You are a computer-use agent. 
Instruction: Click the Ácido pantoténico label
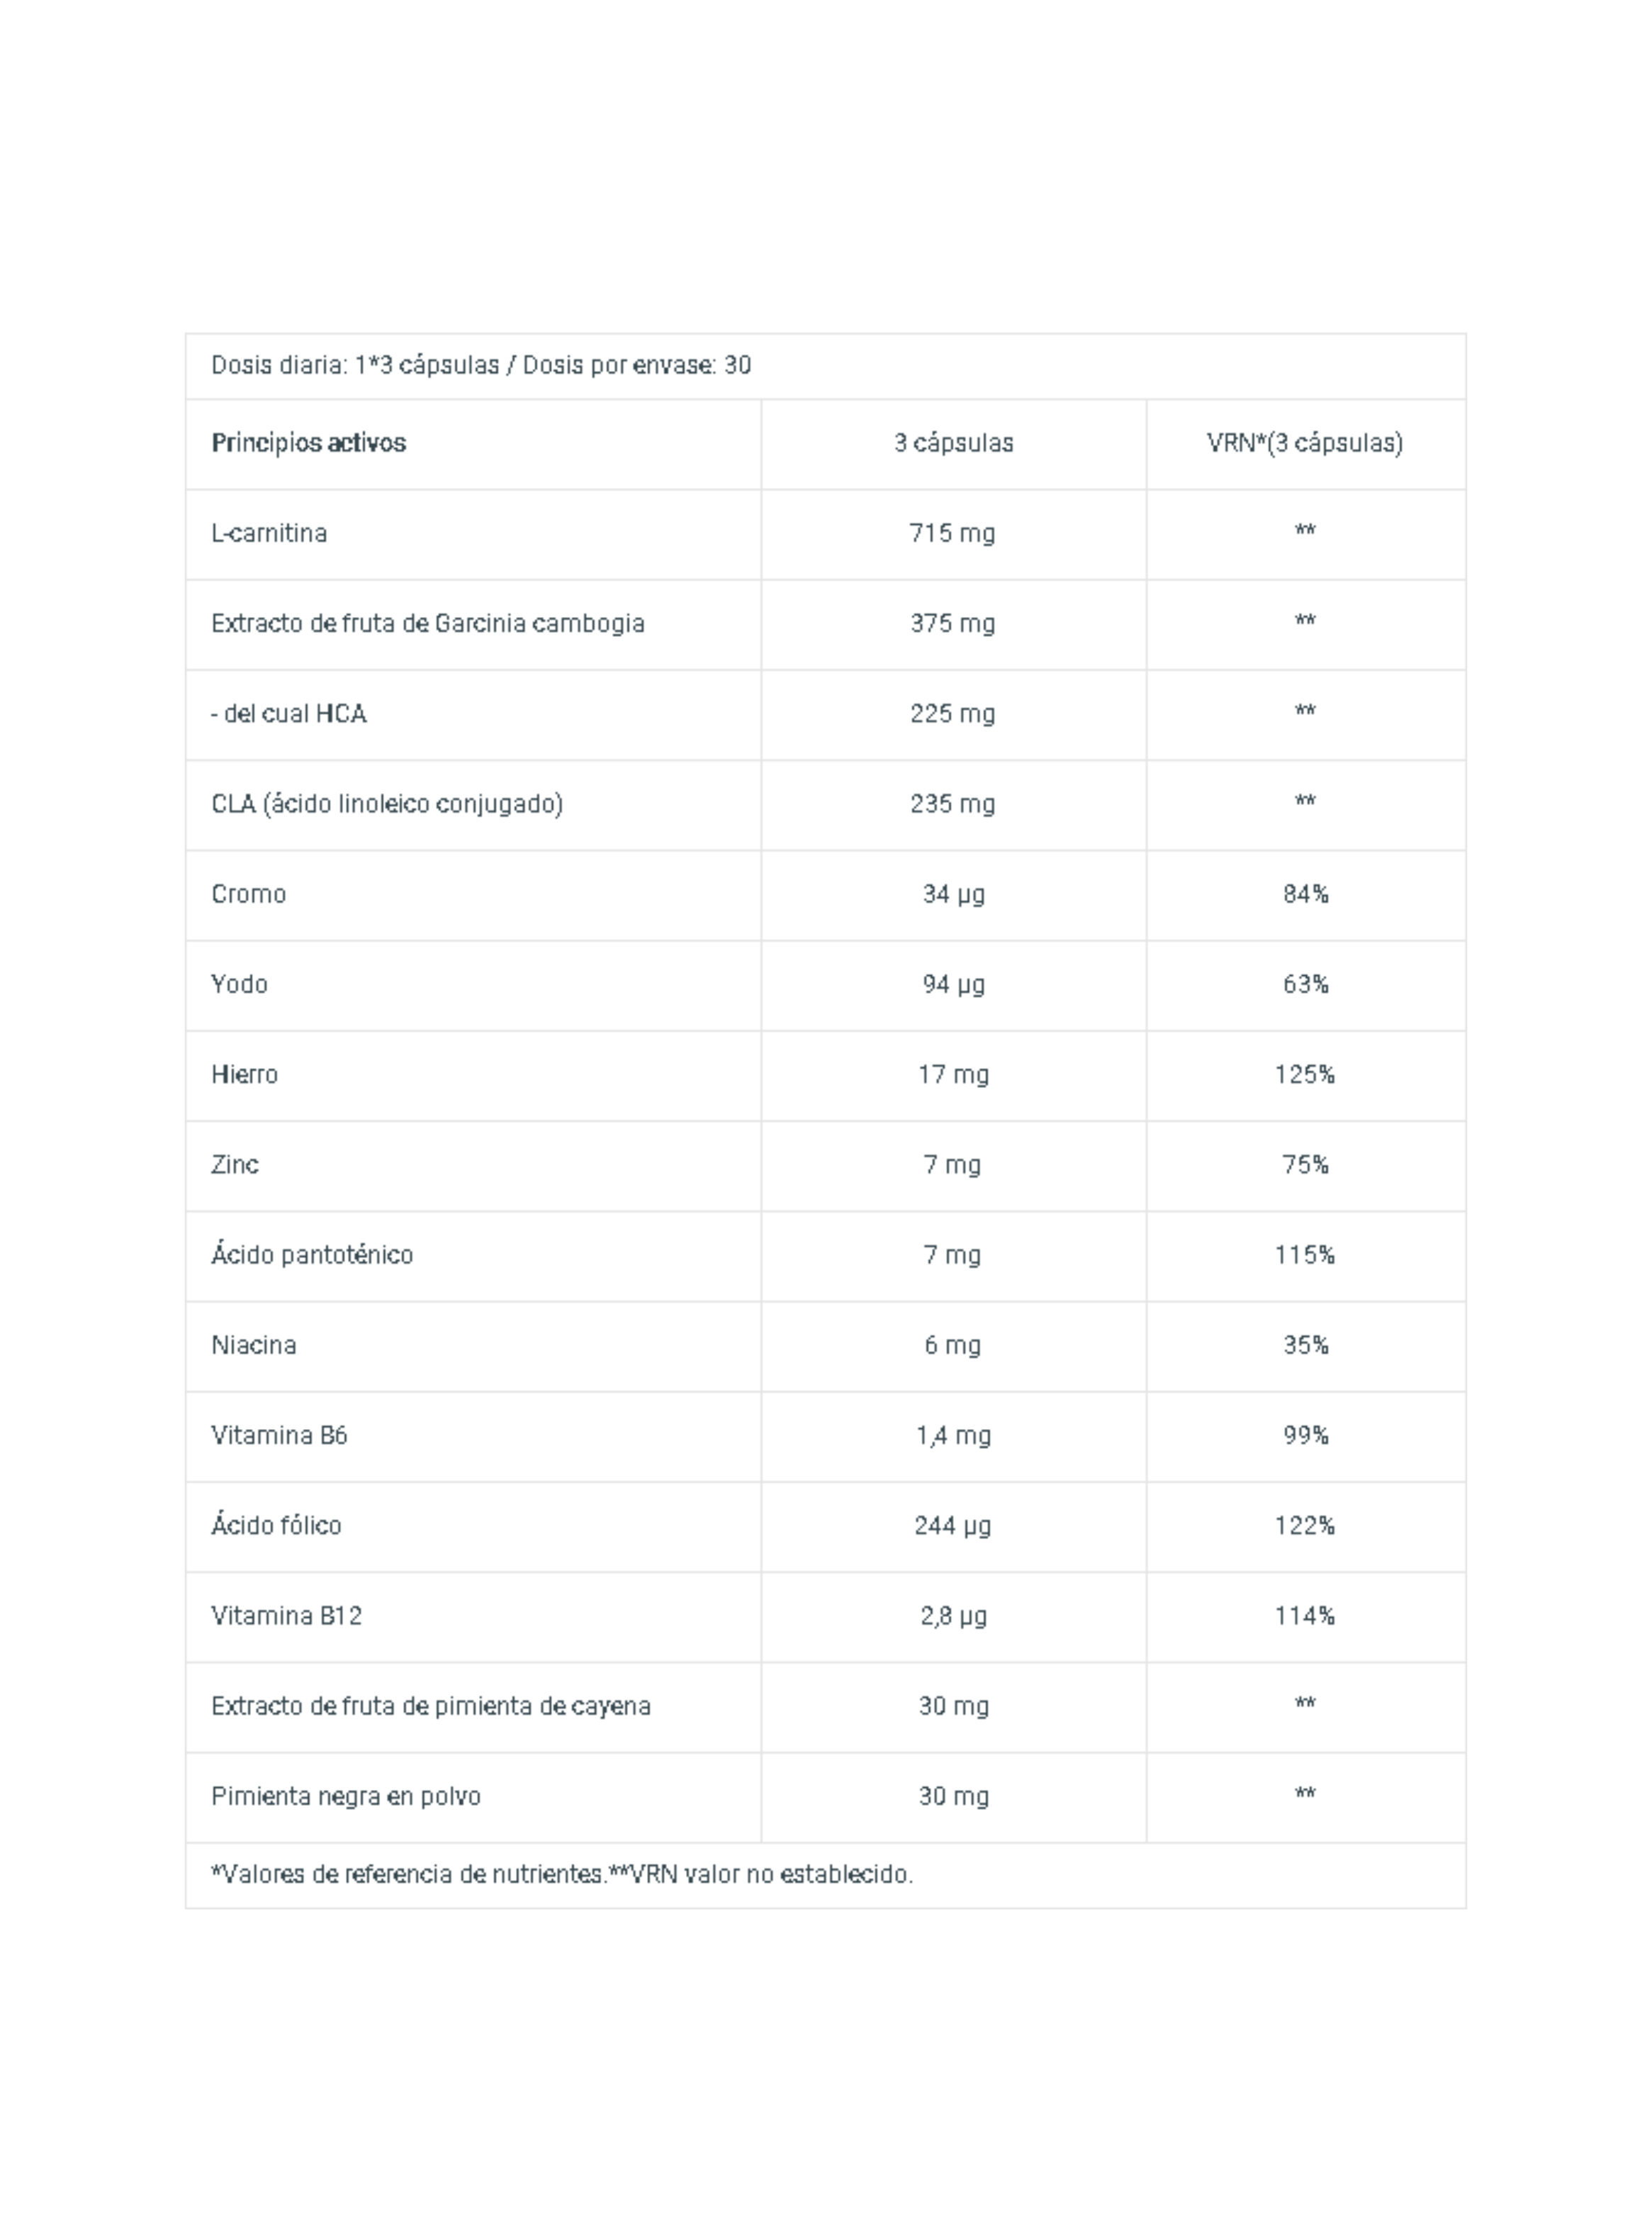tap(312, 1254)
